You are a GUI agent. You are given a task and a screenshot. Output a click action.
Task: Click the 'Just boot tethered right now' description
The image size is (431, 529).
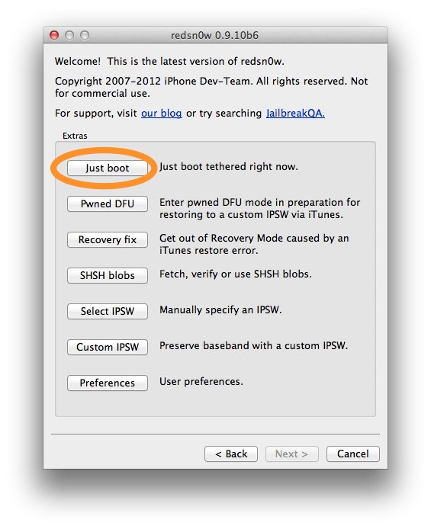pos(229,167)
